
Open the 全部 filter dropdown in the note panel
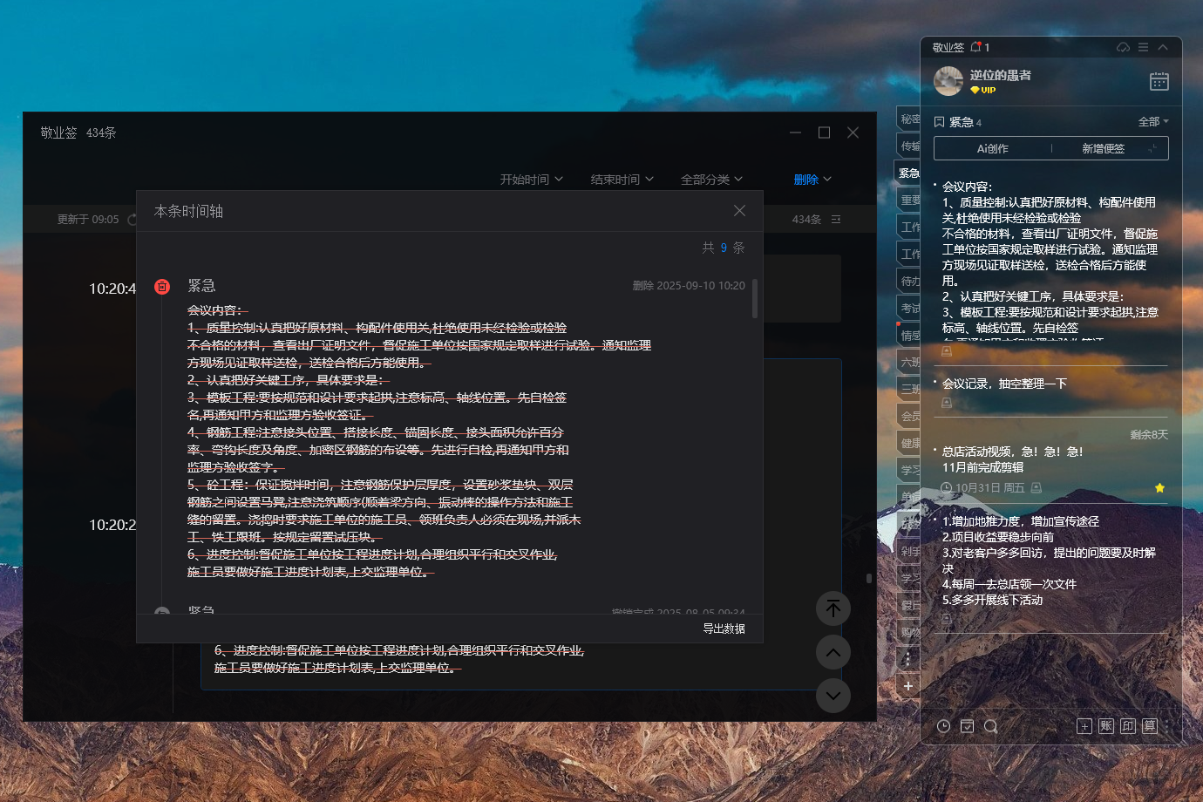1152,122
